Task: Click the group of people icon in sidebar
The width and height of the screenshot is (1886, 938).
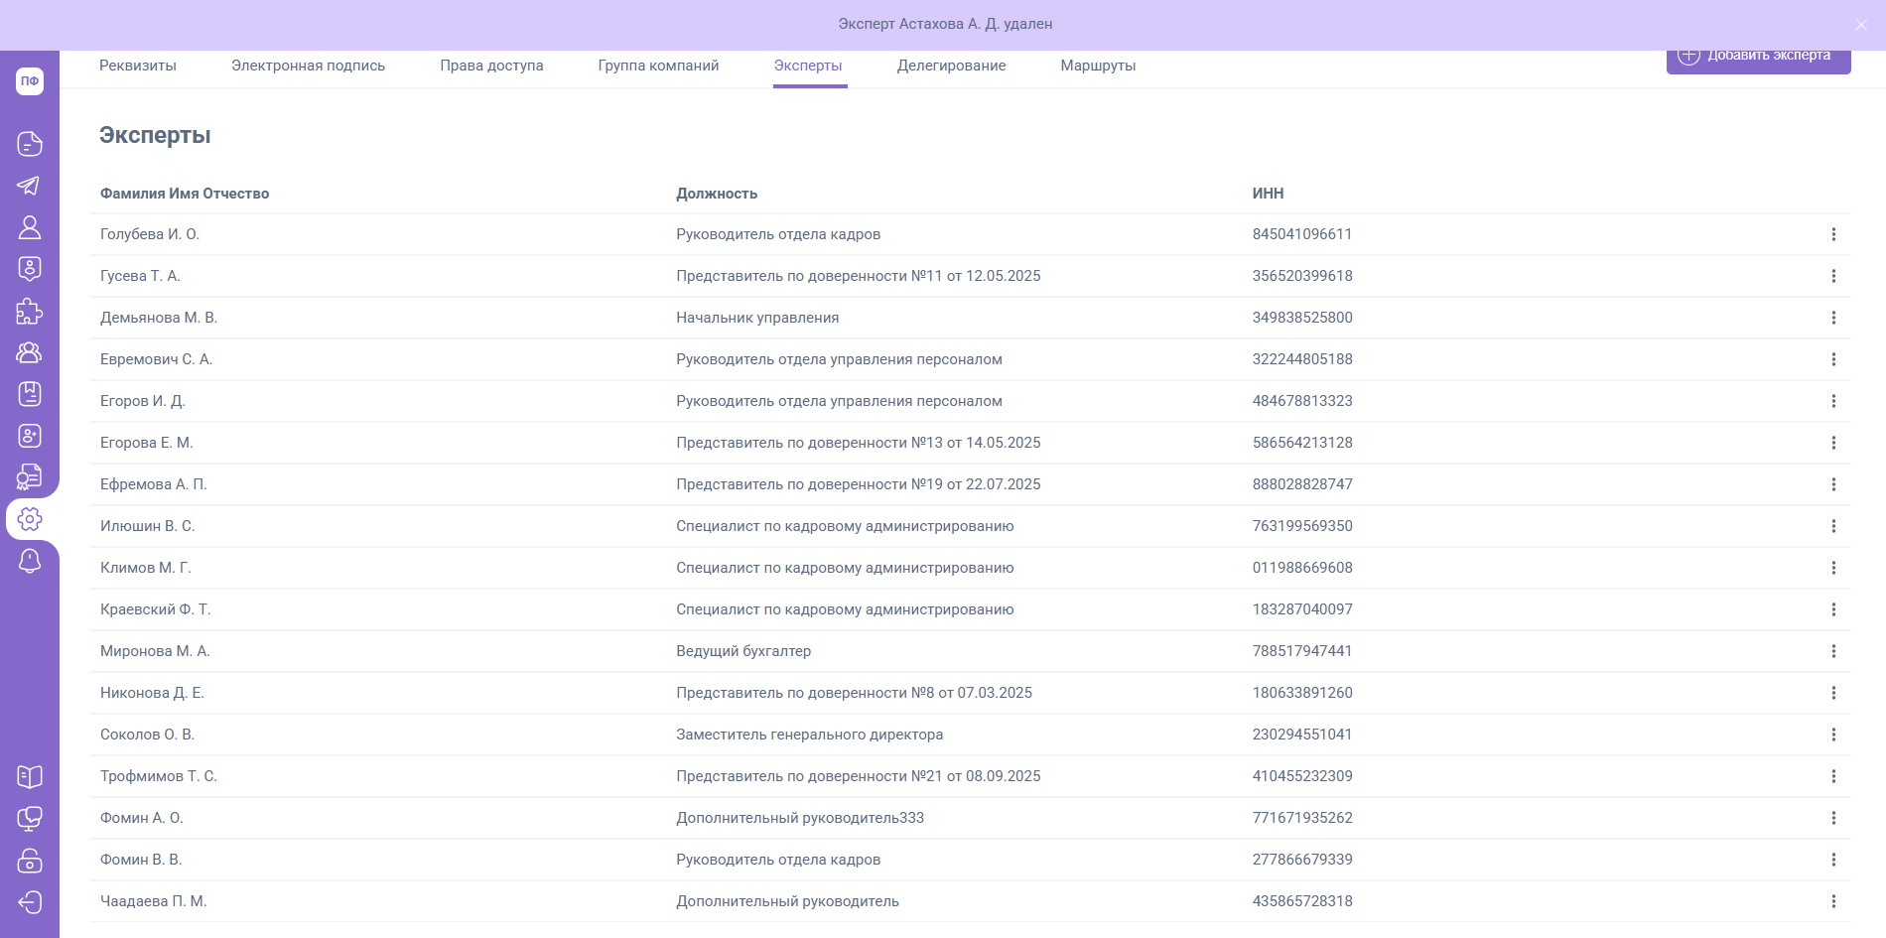Action: pos(29,352)
